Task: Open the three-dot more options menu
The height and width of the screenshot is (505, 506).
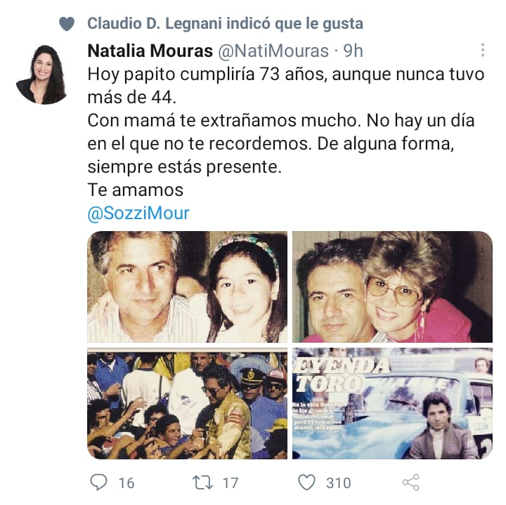Action: [x=482, y=50]
